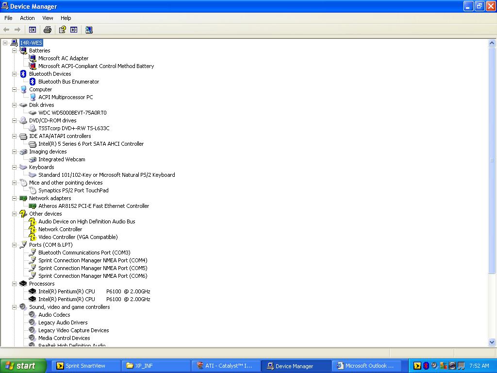497x373 pixels.
Task: Switch to Microsoft Outlook taskbar button
Action: coord(366,366)
